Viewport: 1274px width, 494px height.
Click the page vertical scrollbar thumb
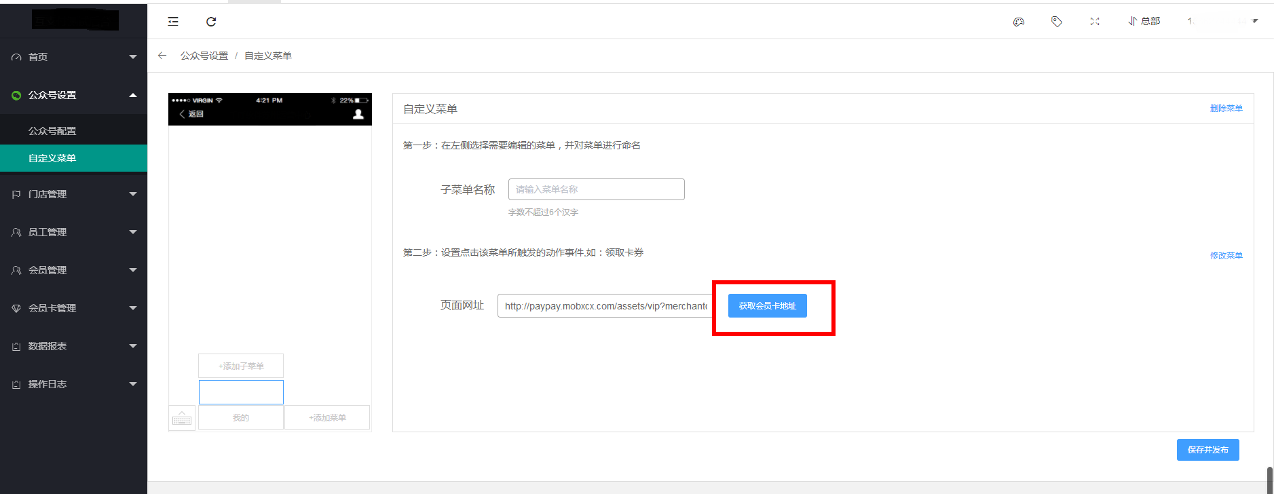(x=1269, y=480)
